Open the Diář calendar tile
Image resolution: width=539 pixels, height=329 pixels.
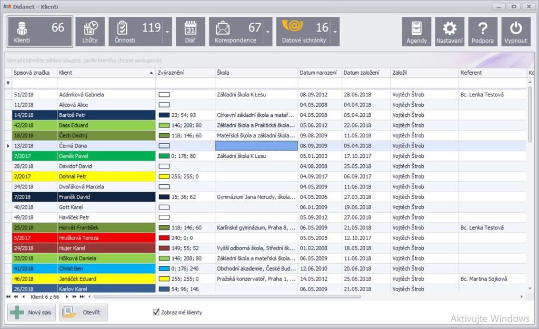(x=191, y=32)
